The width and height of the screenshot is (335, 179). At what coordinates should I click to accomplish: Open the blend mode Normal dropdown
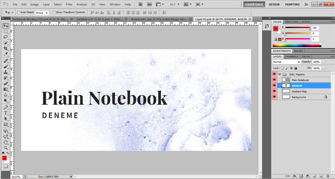tap(286, 62)
